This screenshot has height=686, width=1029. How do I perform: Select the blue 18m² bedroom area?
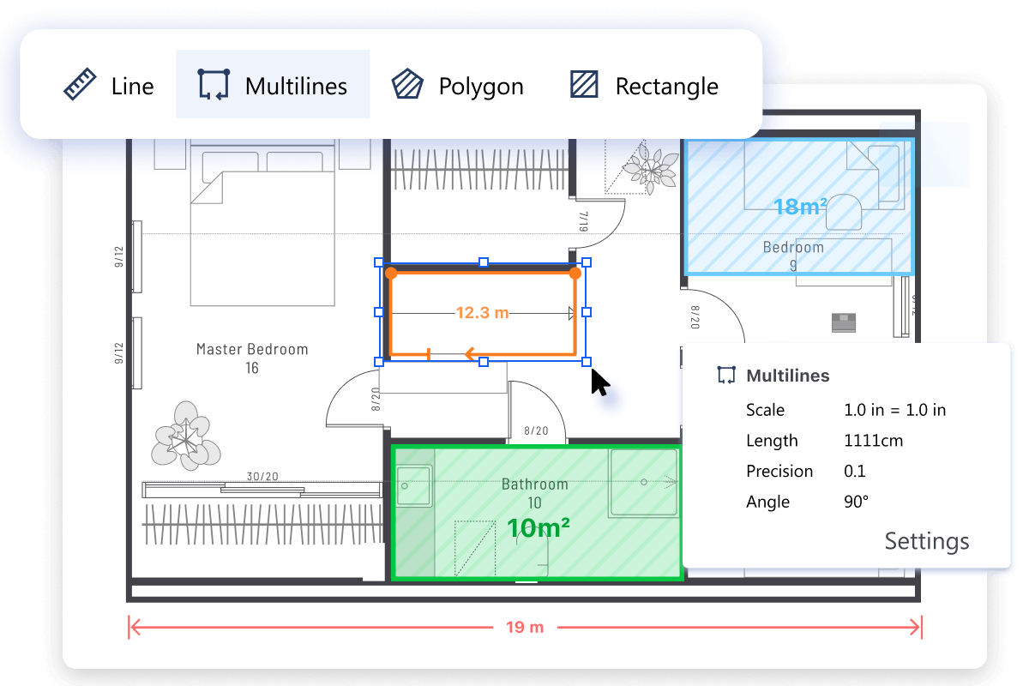[x=799, y=207]
